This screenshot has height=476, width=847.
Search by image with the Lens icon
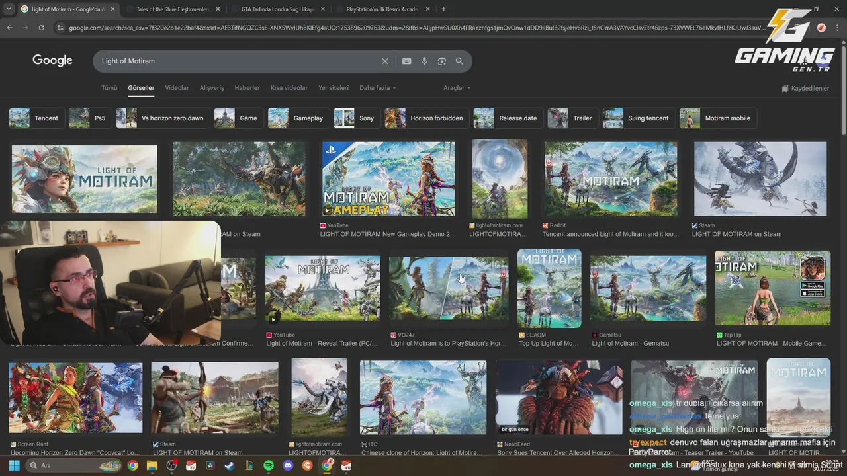click(x=442, y=61)
